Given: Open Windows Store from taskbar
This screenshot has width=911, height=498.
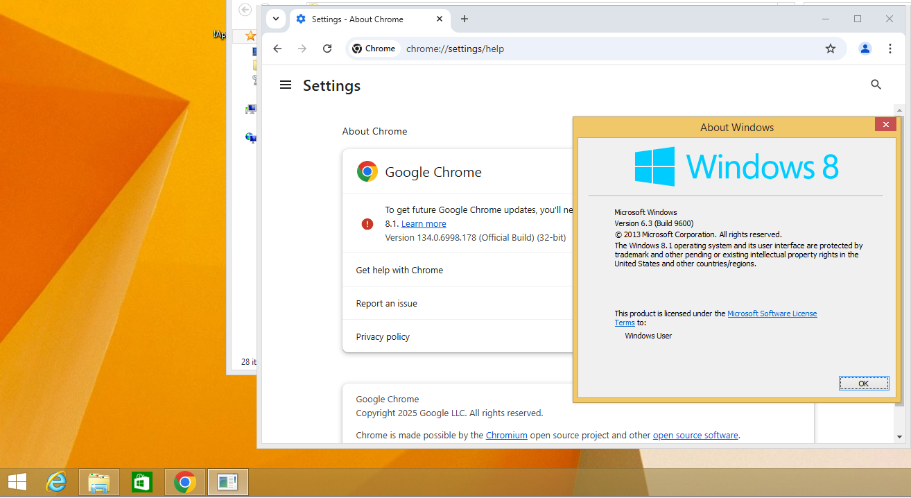Looking at the screenshot, I should [x=141, y=482].
